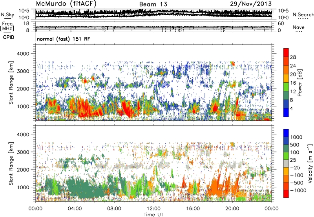Click the frequency trace plot

(153, 27)
